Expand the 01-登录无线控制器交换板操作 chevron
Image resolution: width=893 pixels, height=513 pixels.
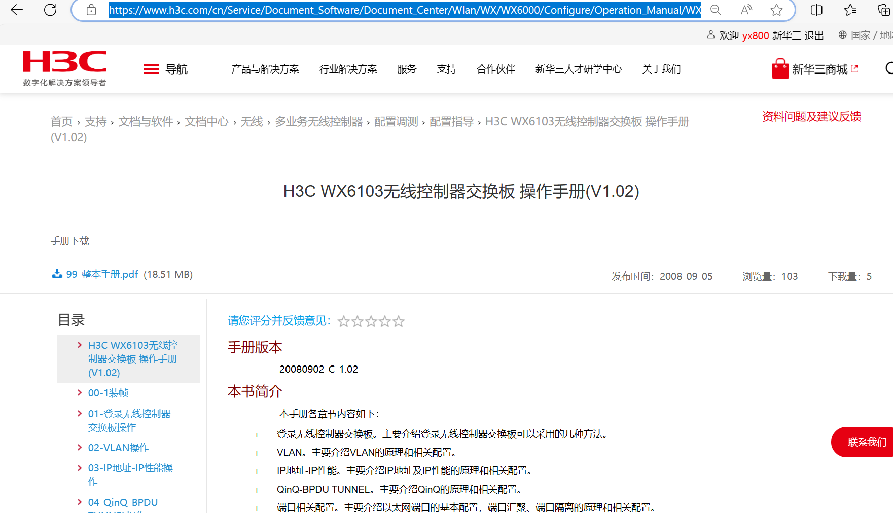click(x=80, y=414)
